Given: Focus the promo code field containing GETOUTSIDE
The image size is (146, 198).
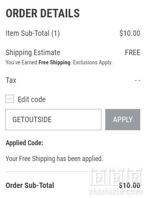Looking at the screenshot, I should [53, 119].
